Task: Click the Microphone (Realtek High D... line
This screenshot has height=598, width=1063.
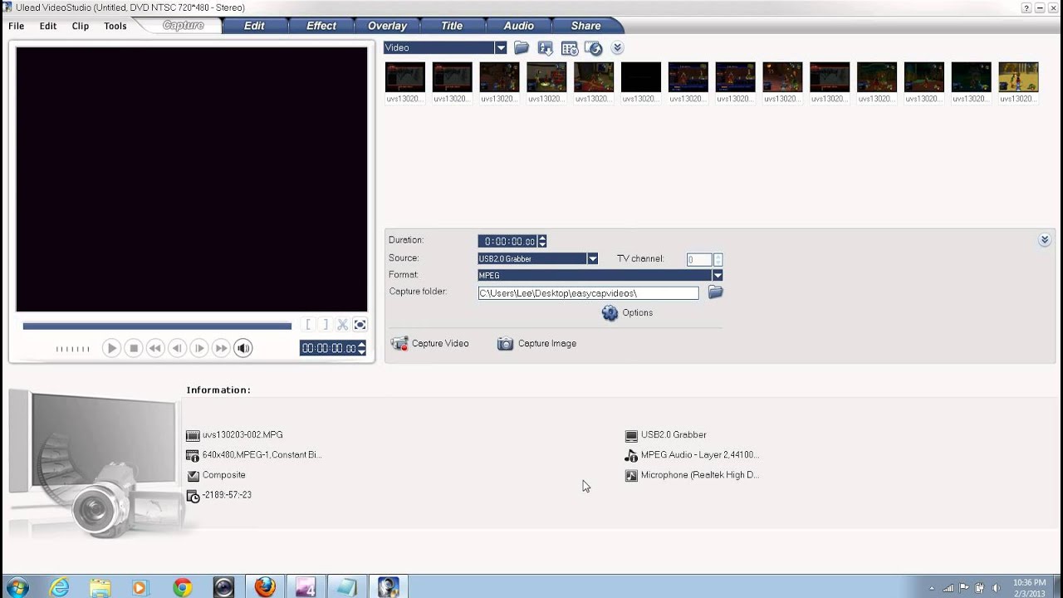Action: (x=700, y=475)
